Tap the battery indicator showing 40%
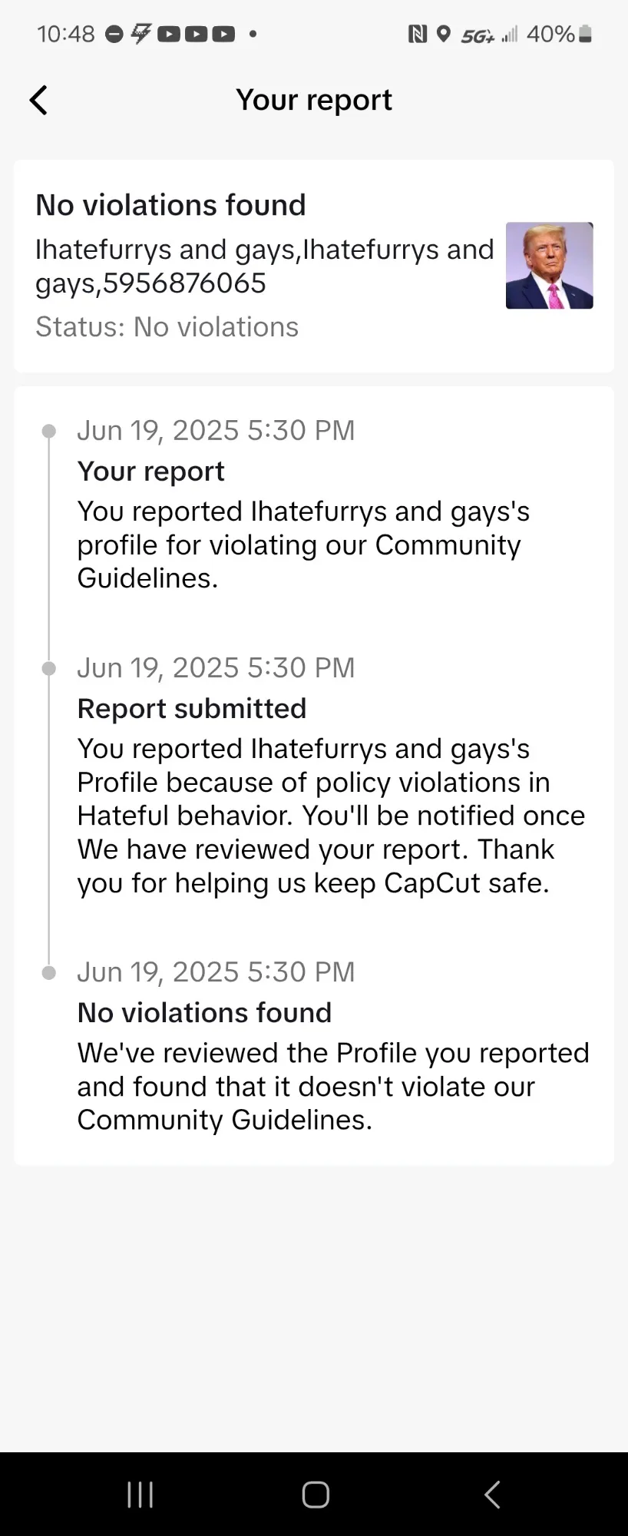 pyautogui.click(x=559, y=34)
